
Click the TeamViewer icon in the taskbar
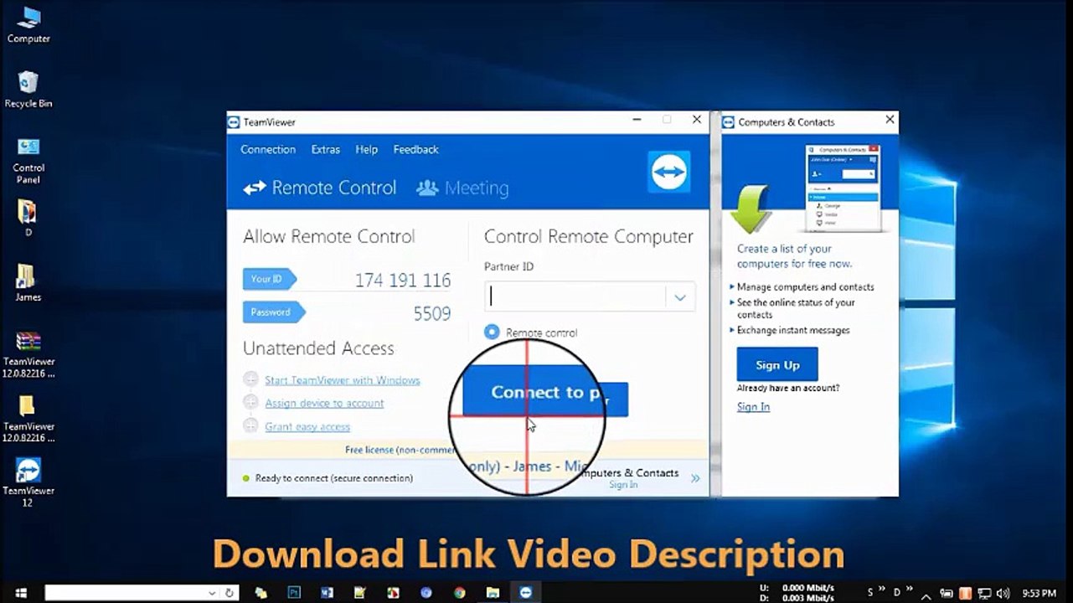point(525,593)
